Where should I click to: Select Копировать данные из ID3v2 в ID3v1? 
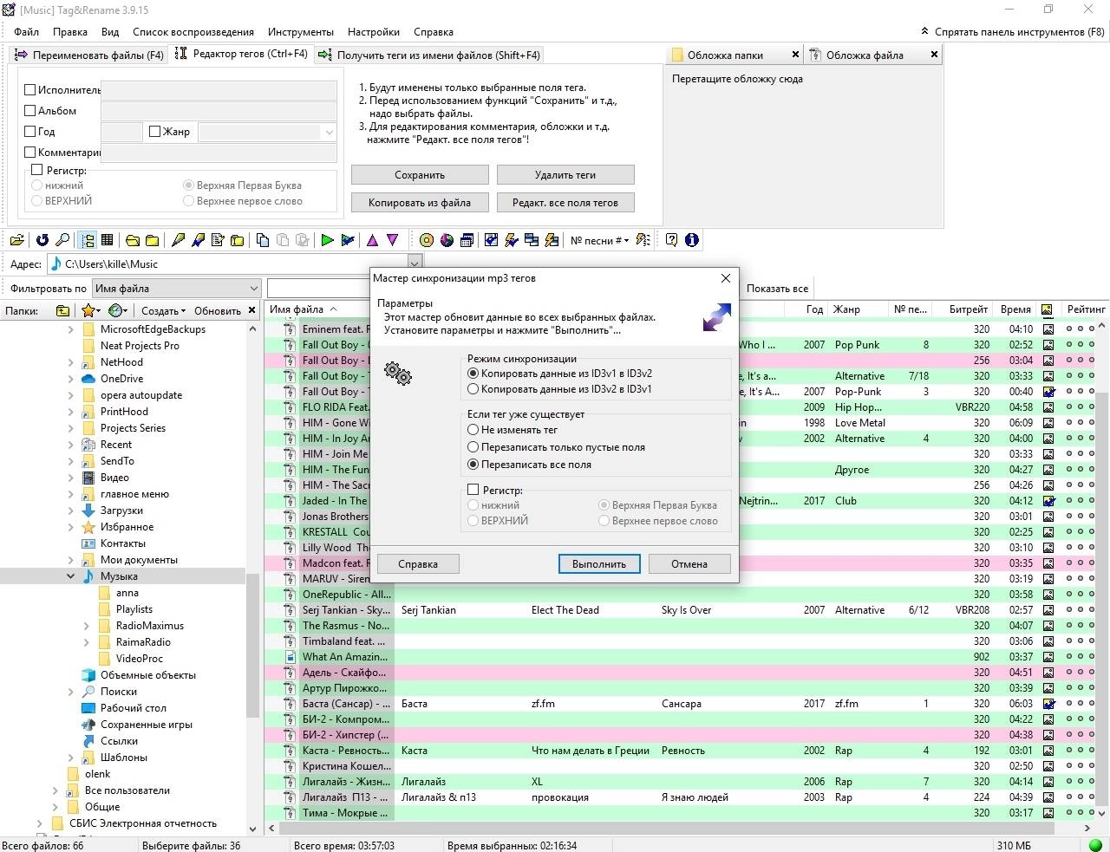(473, 389)
